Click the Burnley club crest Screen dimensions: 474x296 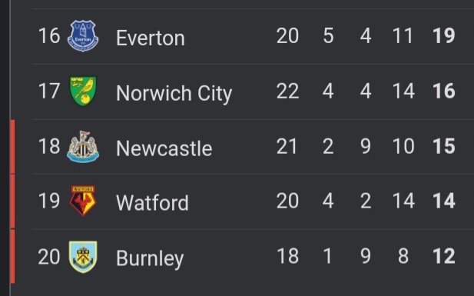[x=83, y=257]
